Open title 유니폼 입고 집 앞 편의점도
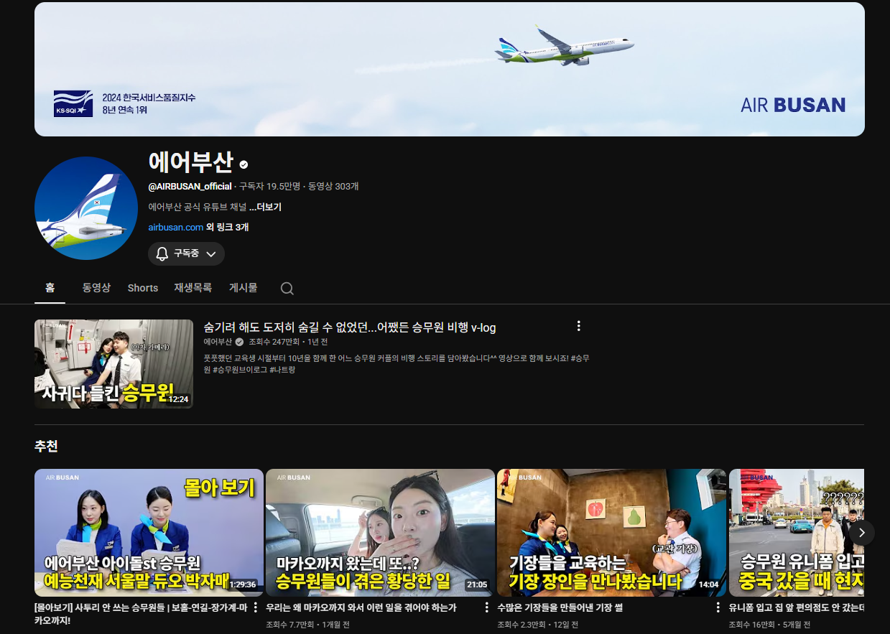Image resolution: width=890 pixels, height=634 pixels. 796,607
